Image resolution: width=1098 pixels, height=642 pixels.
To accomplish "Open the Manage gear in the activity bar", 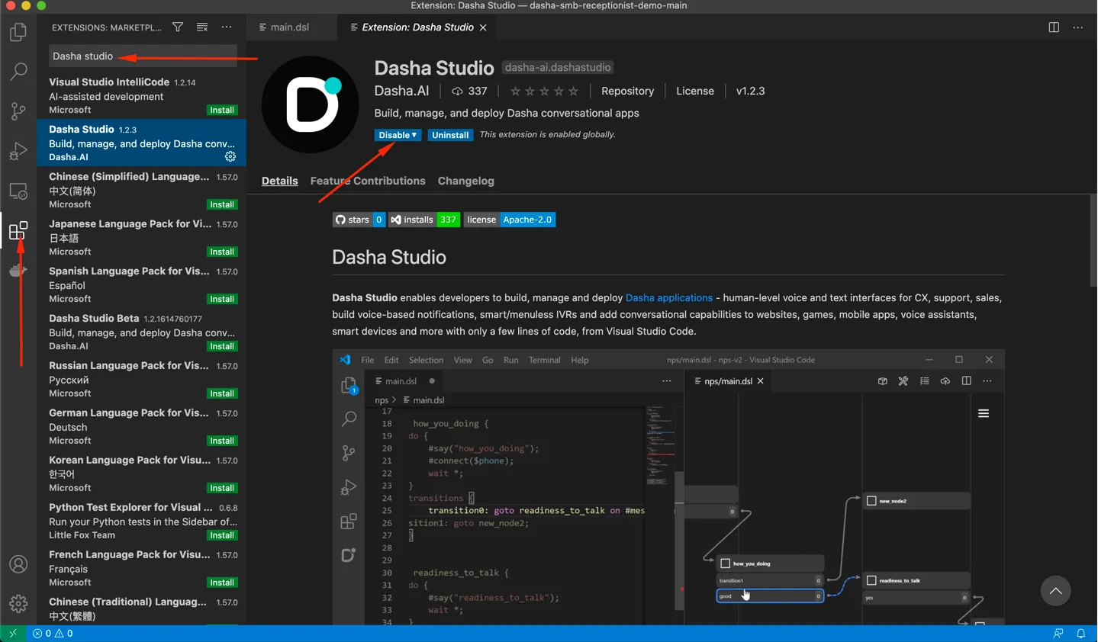I will tap(18, 604).
